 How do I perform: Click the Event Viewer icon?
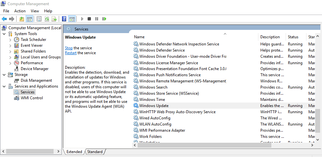tap(17, 45)
